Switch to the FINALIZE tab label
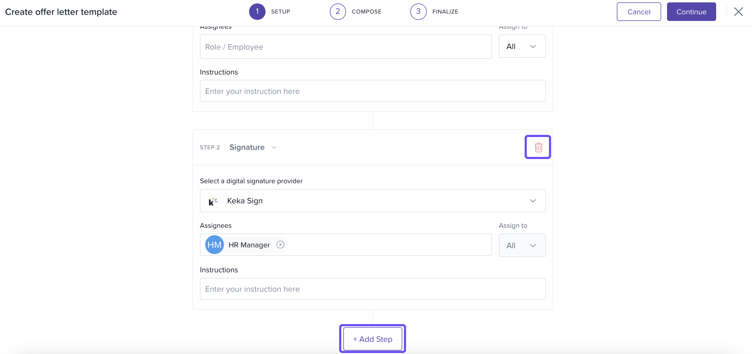 coord(445,12)
